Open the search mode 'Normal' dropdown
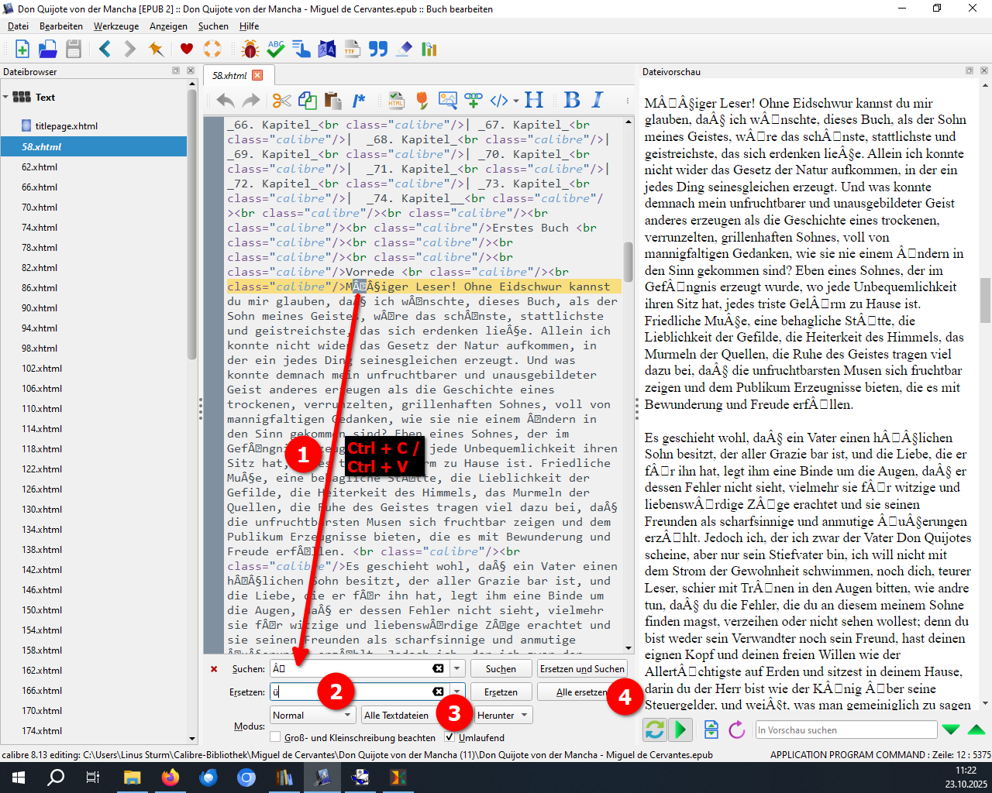 coord(312,715)
